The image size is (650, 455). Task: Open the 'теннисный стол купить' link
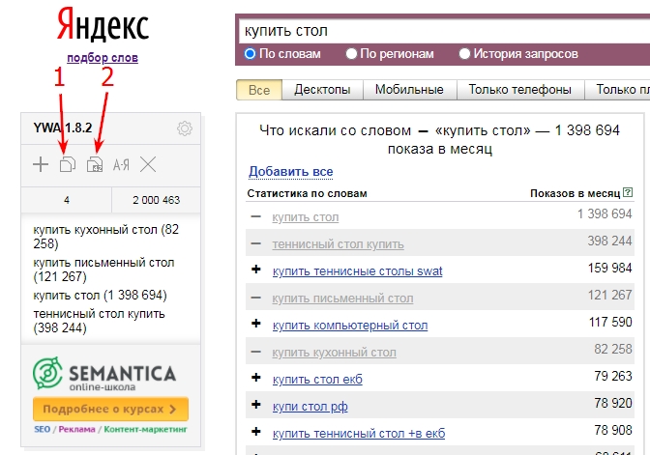coord(338,244)
